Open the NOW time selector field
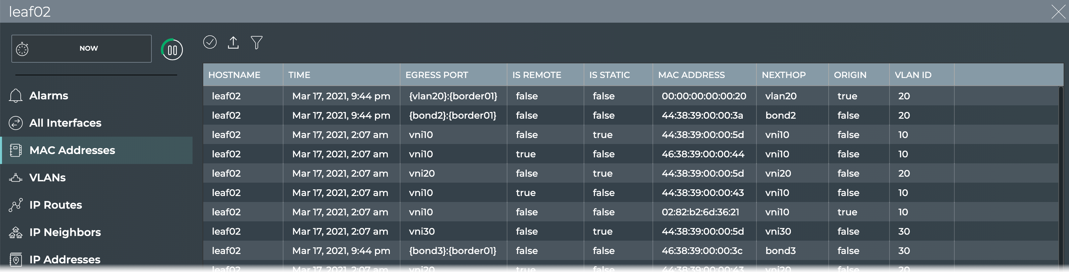Screen dimensions: 1069x272 (x=88, y=48)
